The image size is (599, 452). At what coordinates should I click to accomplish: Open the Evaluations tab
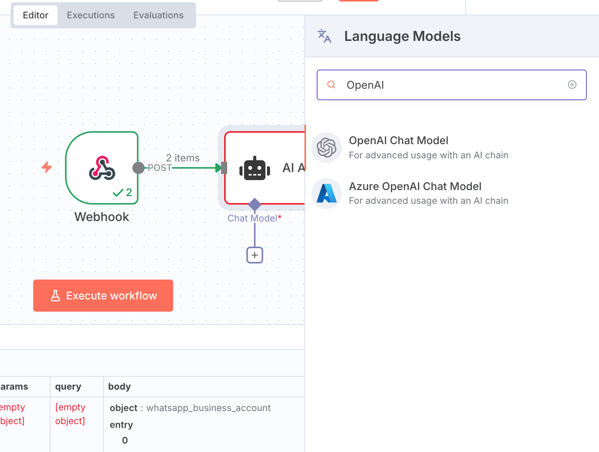[x=158, y=15]
